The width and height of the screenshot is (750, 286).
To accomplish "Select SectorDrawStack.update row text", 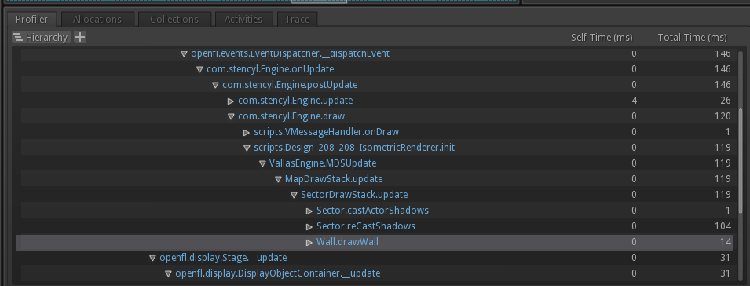I will coord(354,195).
